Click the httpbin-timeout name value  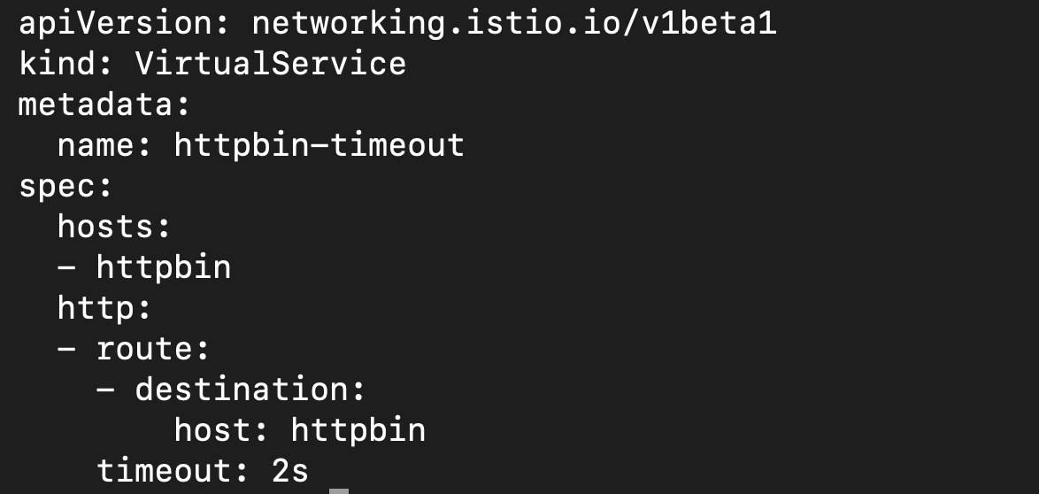coord(319,144)
